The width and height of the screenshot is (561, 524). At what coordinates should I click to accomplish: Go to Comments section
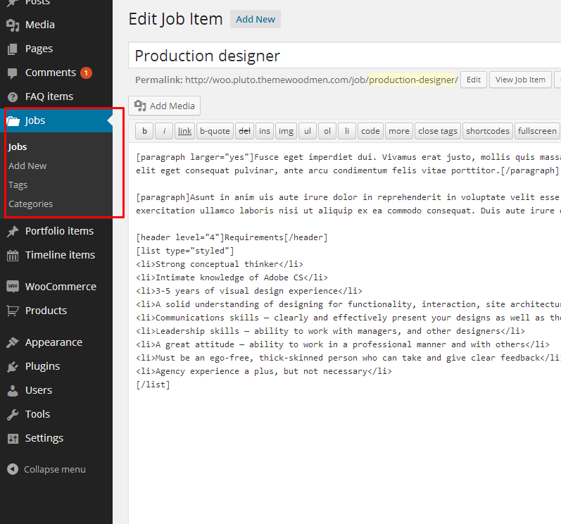tap(51, 73)
